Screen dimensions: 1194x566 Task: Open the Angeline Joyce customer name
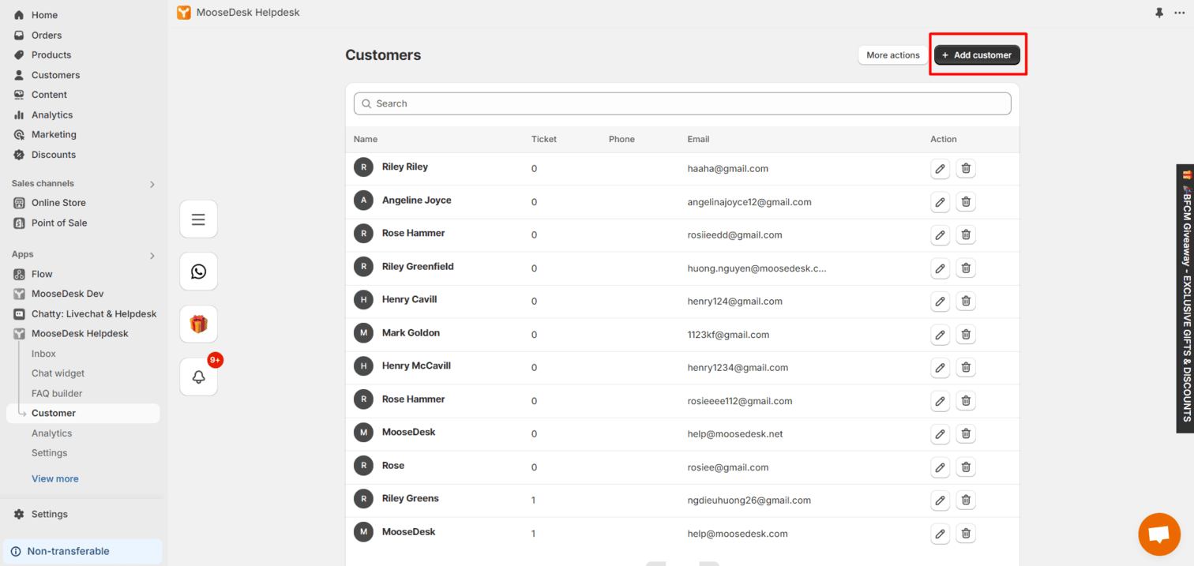click(x=417, y=200)
